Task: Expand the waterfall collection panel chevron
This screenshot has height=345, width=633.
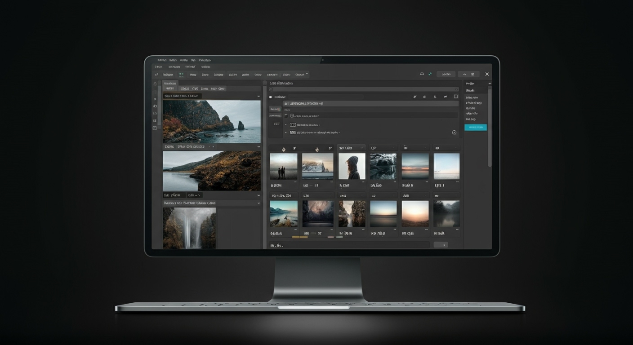Action: pyautogui.click(x=259, y=203)
